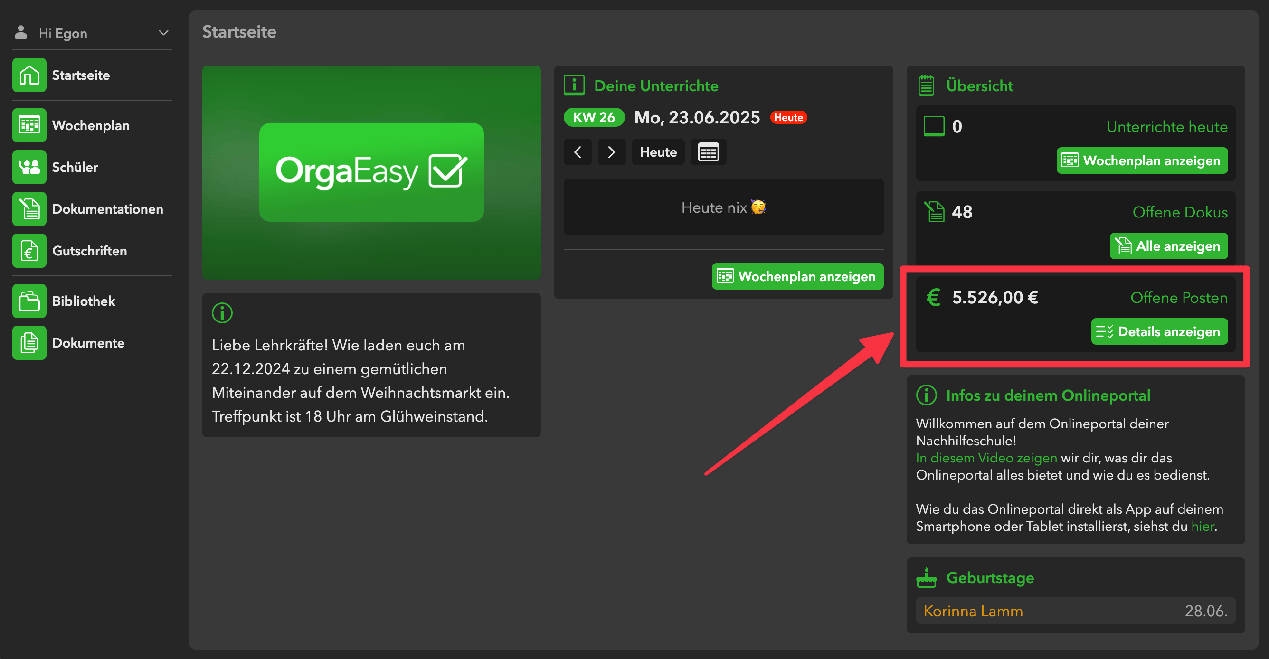The height and width of the screenshot is (659, 1269).
Task: Click the Hi Egon greeting text
Action: (x=63, y=33)
